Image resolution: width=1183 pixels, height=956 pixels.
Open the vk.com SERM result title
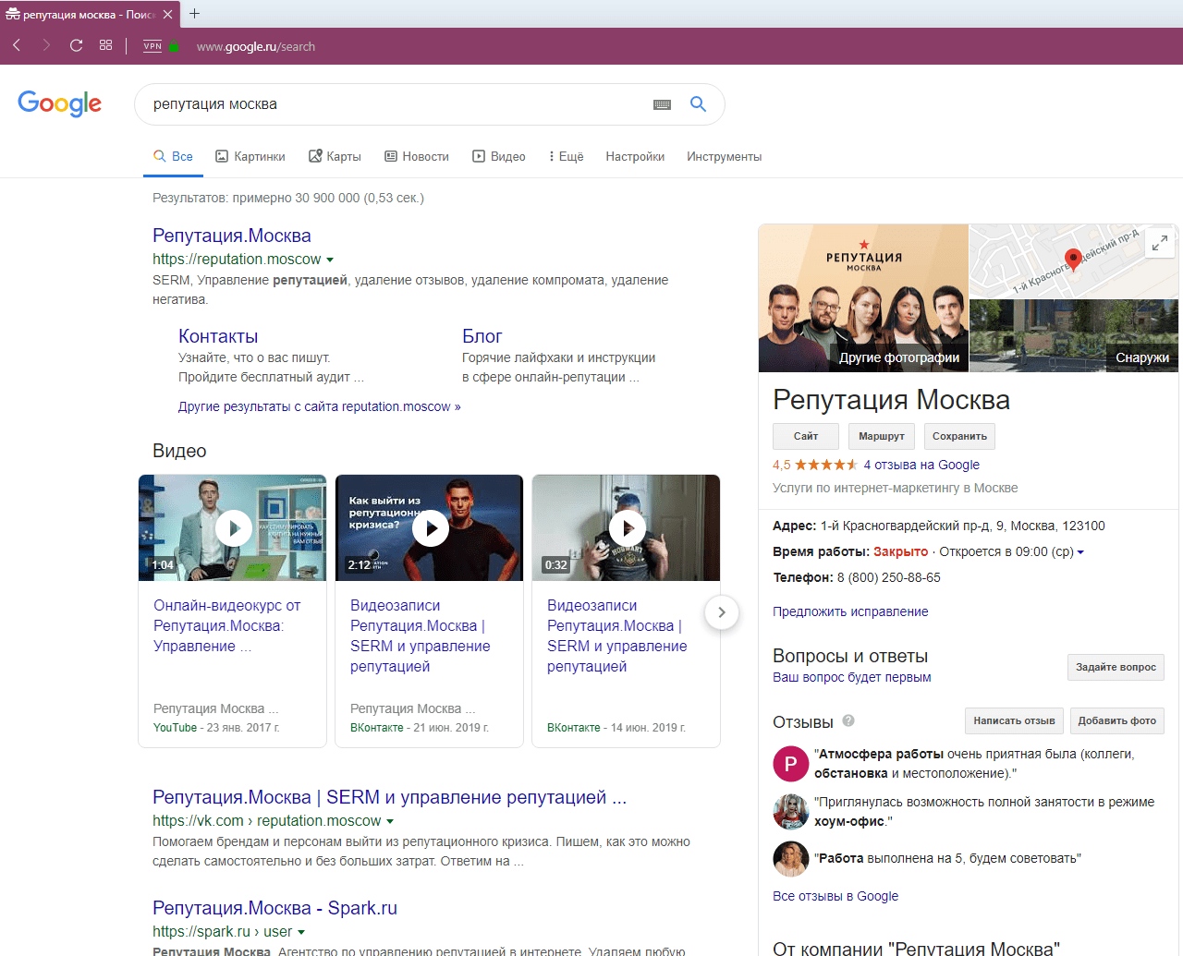coord(389,797)
